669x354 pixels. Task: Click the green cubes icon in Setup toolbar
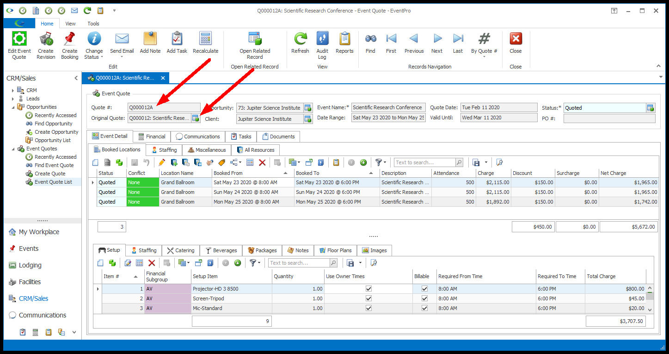[112, 263]
